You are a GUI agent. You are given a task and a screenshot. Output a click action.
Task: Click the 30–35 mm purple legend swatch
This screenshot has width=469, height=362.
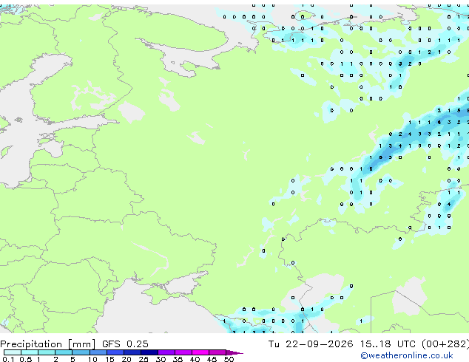(166, 352)
